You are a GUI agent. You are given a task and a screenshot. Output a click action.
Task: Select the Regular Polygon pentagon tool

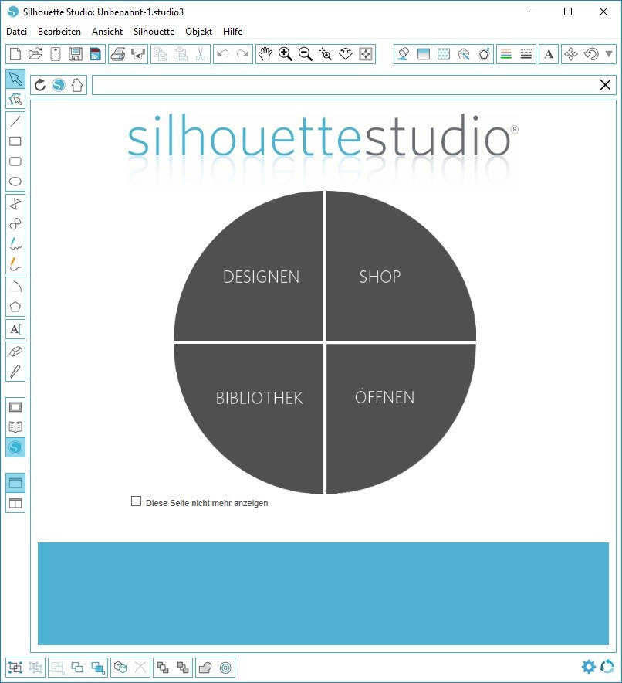click(15, 307)
